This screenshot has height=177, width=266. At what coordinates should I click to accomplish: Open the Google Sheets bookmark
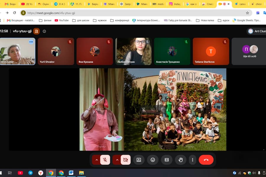point(246,20)
